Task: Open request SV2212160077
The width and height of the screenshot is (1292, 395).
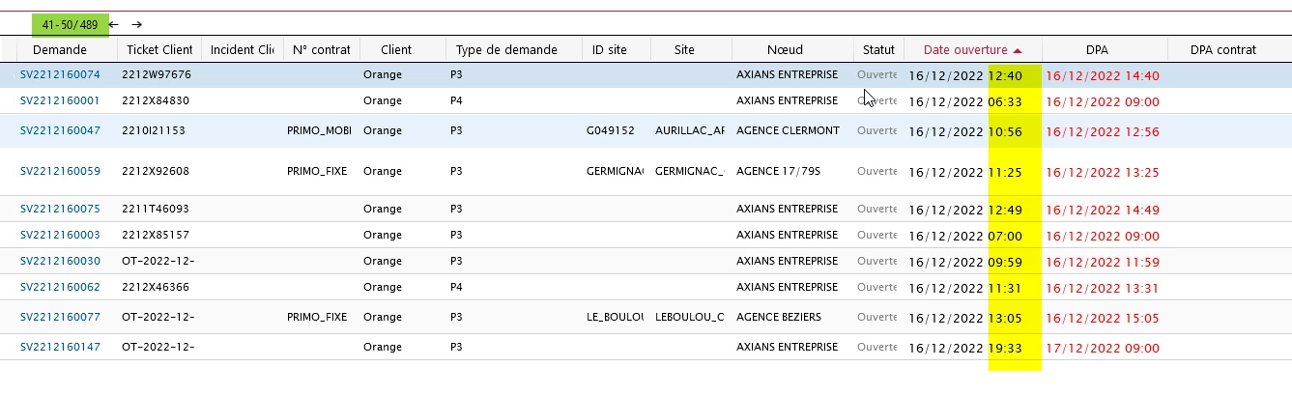Action: [x=60, y=317]
